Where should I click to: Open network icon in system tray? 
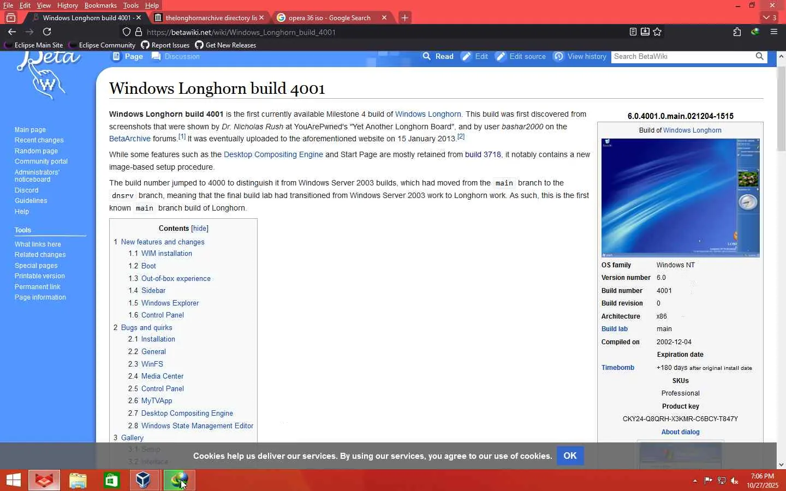pos(722,481)
